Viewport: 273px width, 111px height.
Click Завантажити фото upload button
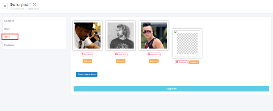click(87, 74)
